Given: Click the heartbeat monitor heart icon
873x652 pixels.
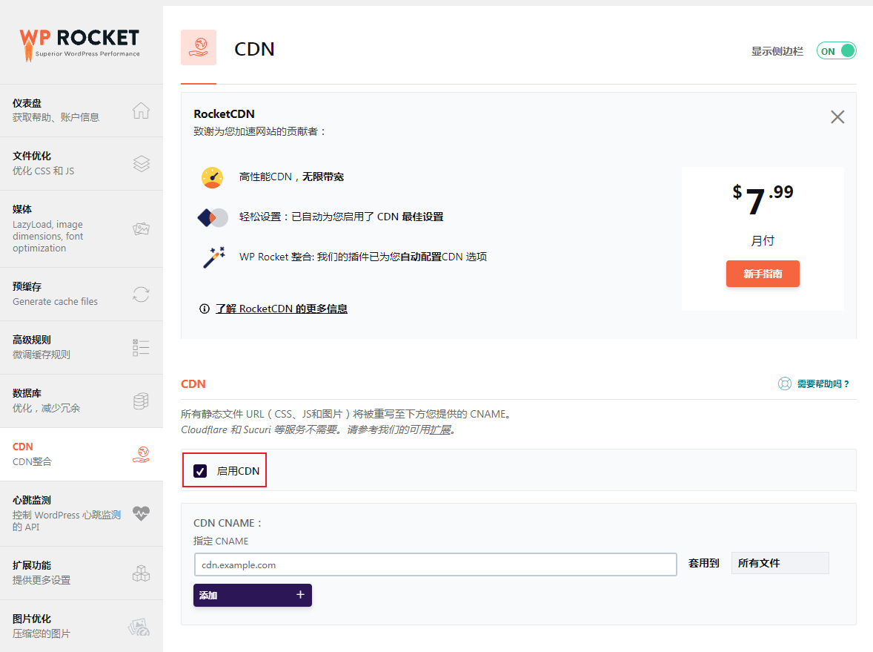Looking at the screenshot, I should tap(141, 513).
